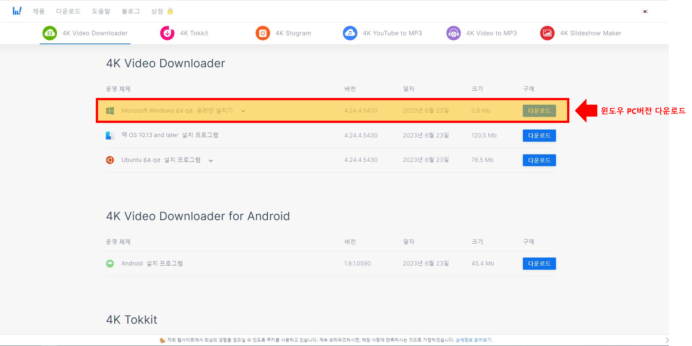Download the Microsoft Windows 64-bit installer

(x=539, y=111)
